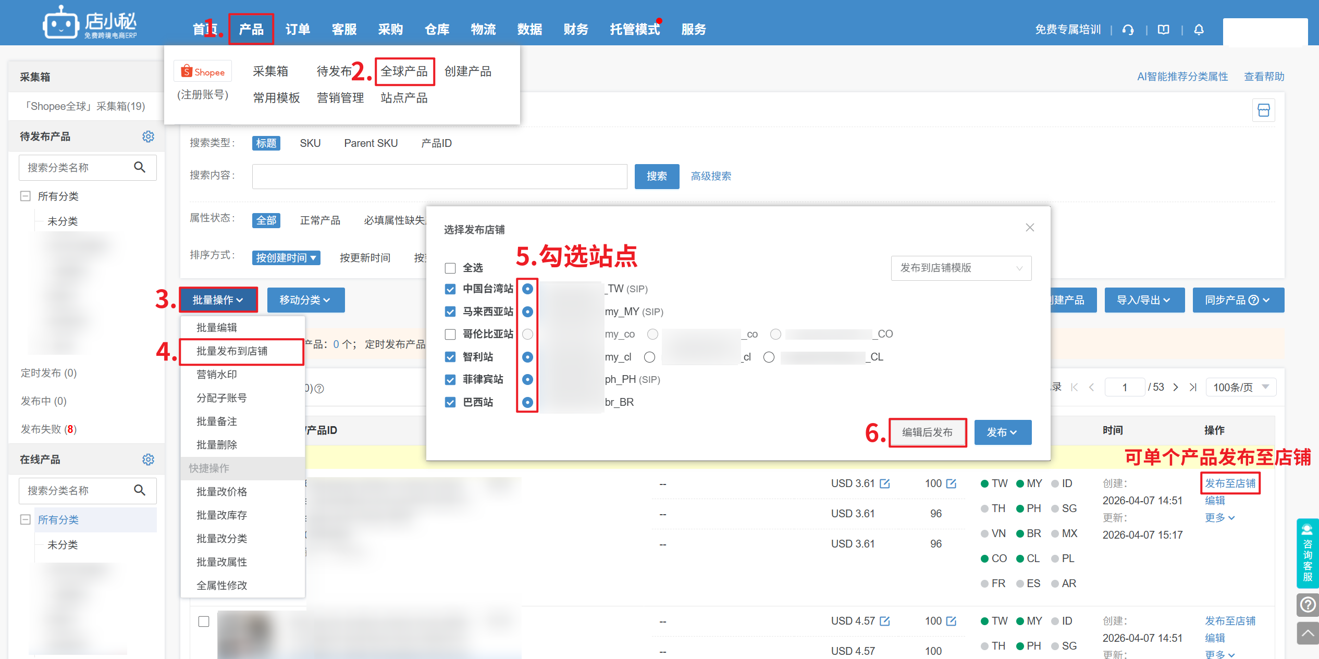Screen dimensions: 1319x659
Task: Click the search magnifier under 待发布产品
Action: coord(140,167)
